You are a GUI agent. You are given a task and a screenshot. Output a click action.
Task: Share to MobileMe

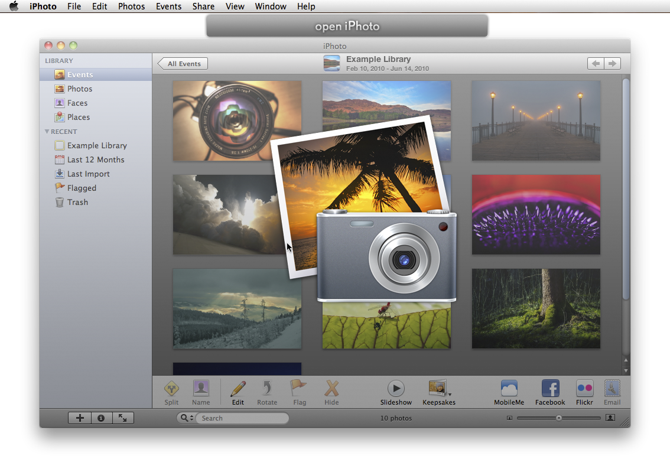click(x=509, y=393)
